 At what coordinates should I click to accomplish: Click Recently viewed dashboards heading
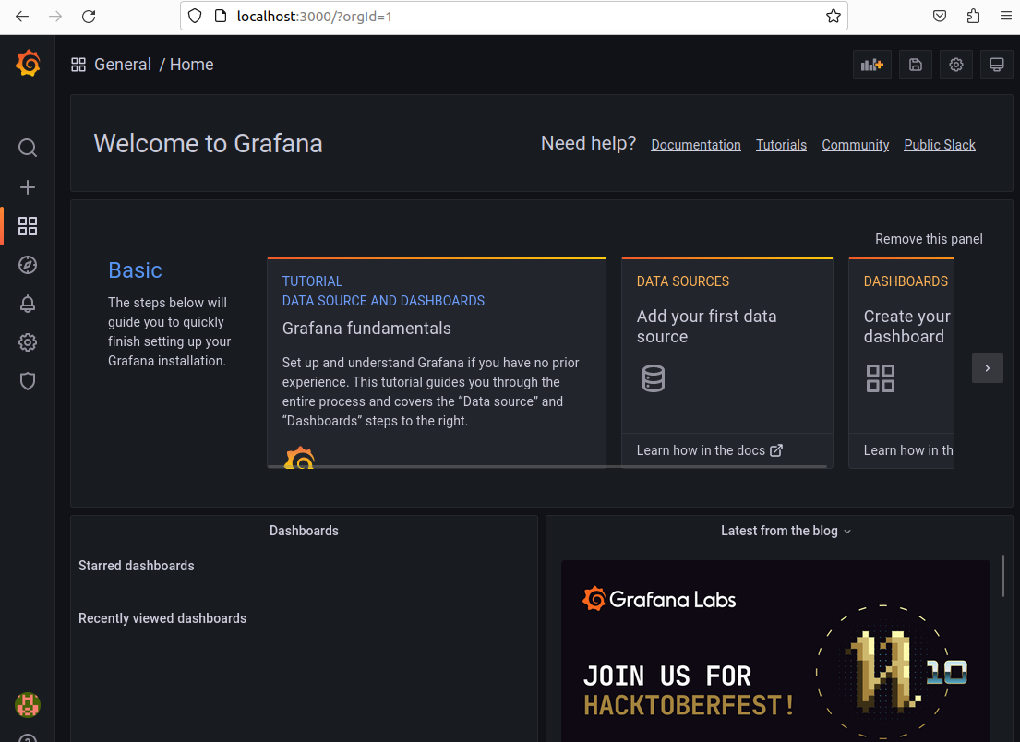162,618
